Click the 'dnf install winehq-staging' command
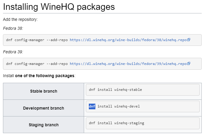 pyautogui.click(x=116, y=123)
